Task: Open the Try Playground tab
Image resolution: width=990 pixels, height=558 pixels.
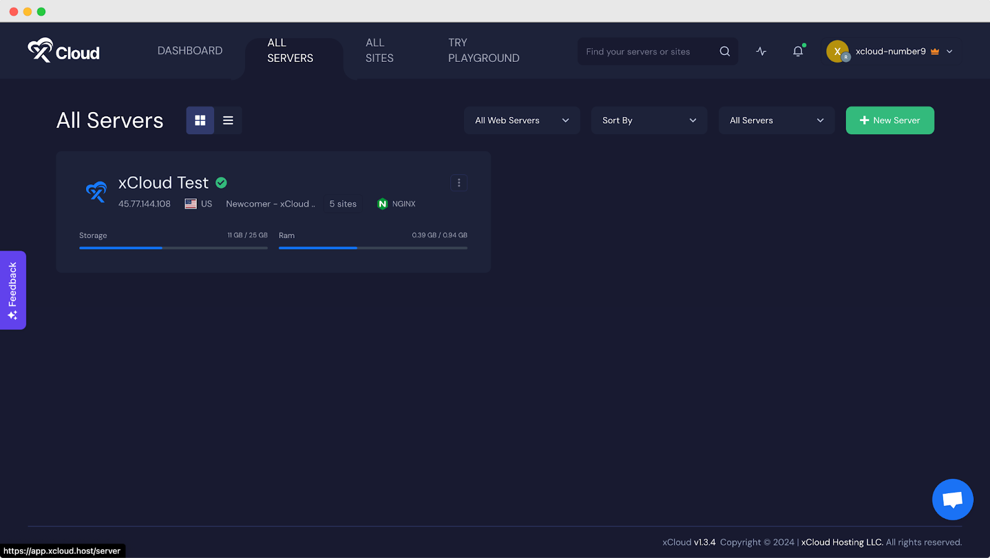Action: [483, 51]
